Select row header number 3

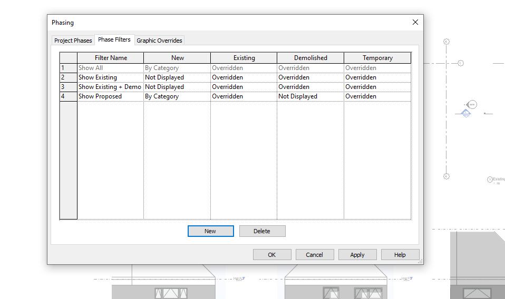(69, 87)
